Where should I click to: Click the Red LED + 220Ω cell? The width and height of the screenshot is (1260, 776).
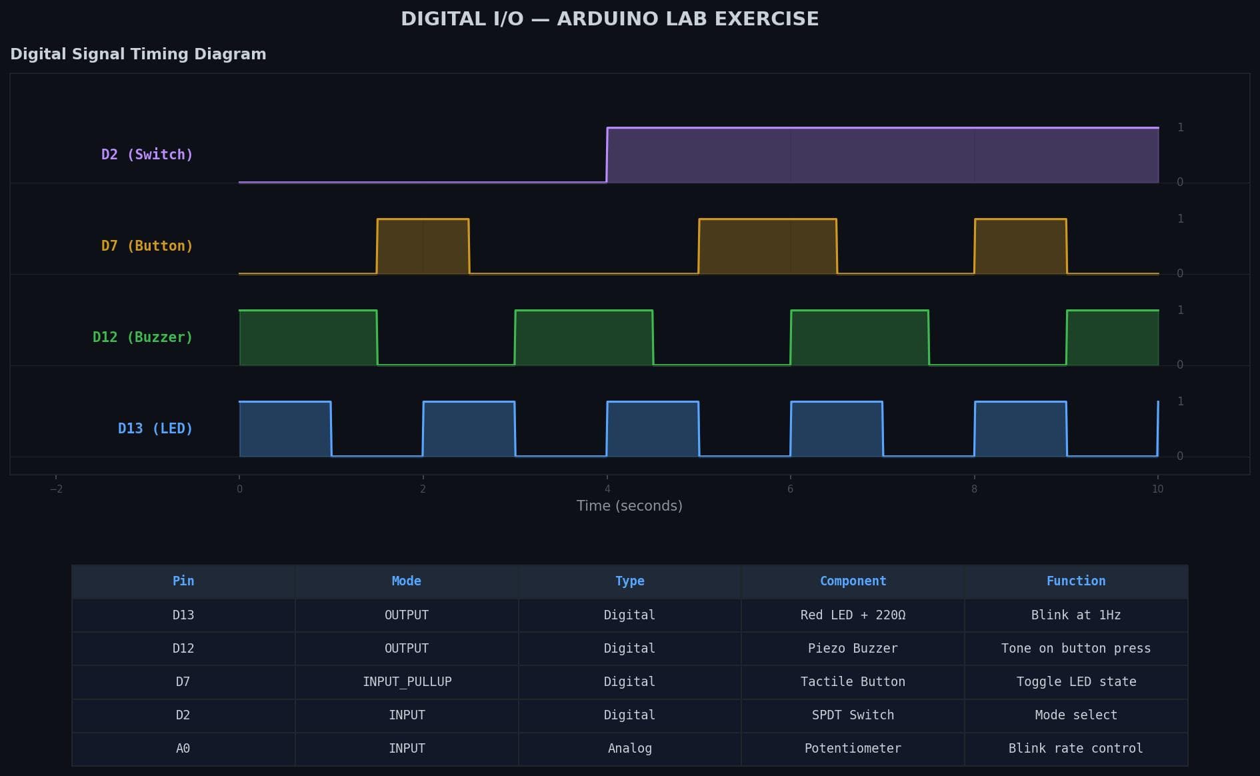(853, 615)
